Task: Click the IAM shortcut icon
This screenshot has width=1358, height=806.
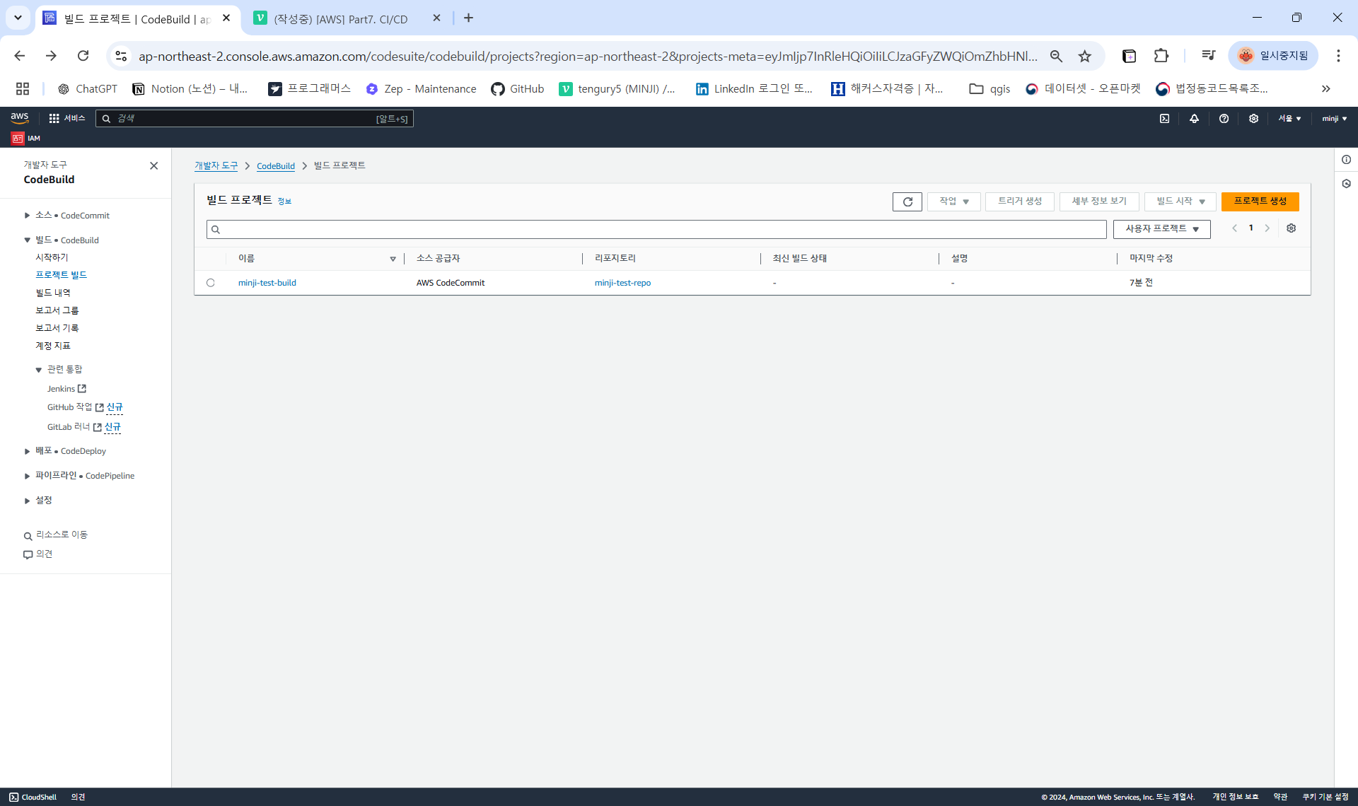Action: click(x=18, y=139)
